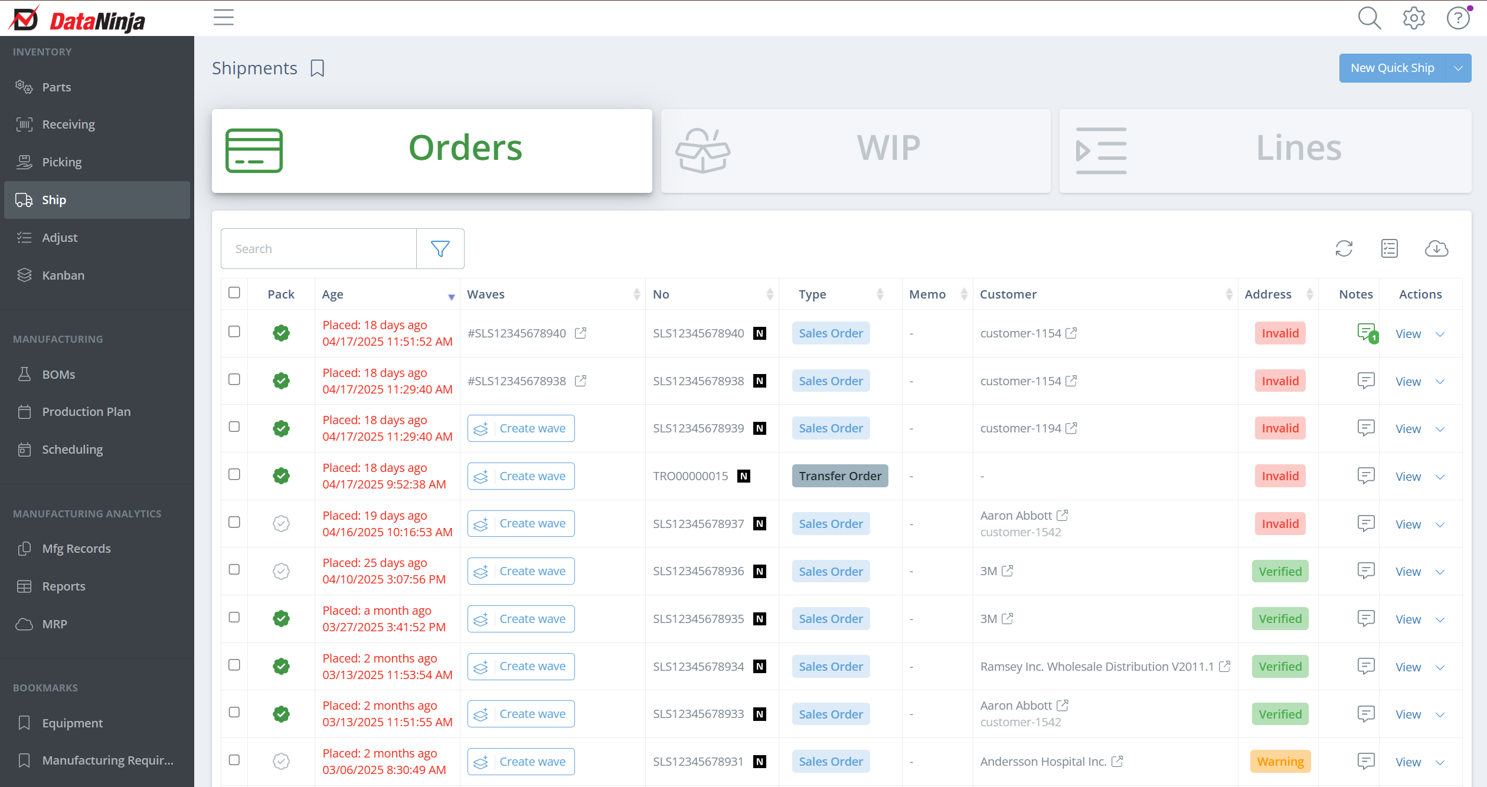1487x787 pixels.
Task: Open wave #SLS12345678938 external link icon
Action: (581, 381)
